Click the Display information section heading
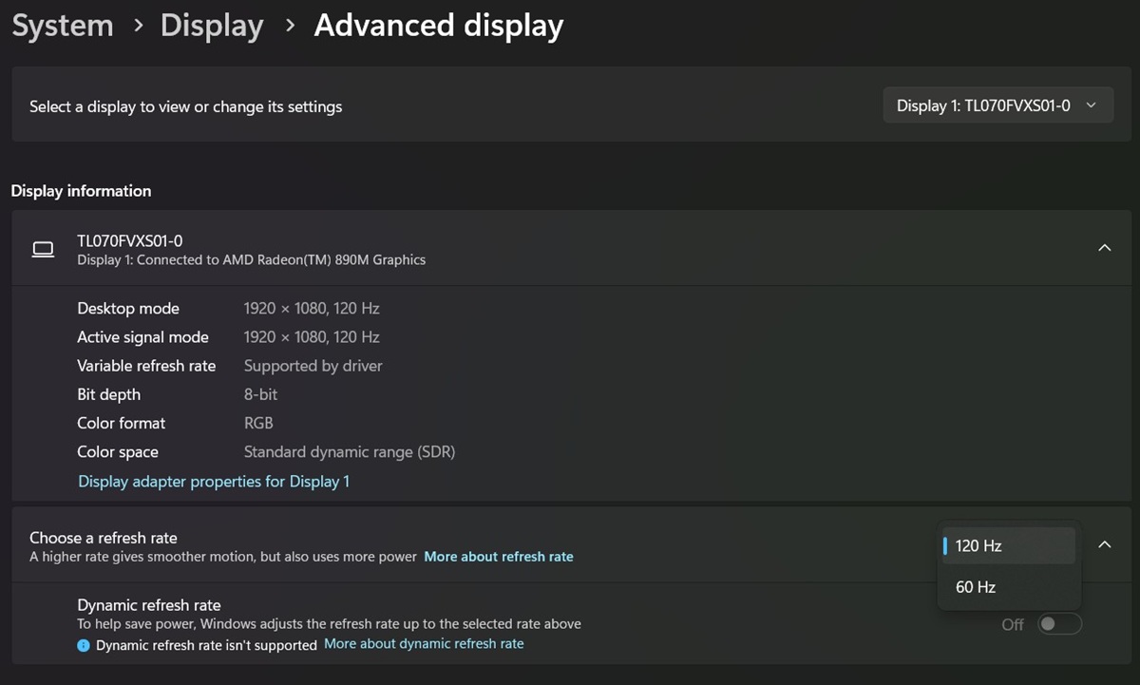The width and height of the screenshot is (1140, 685). [x=81, y=191]
